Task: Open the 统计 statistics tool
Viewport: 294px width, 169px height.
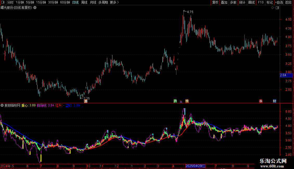Action: pos(242,2)
